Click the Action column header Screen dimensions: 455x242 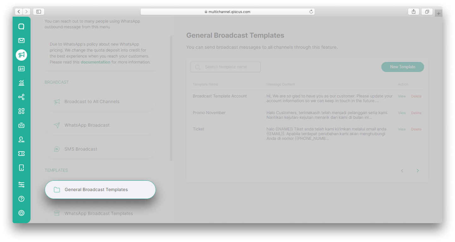tap(403, 84)
